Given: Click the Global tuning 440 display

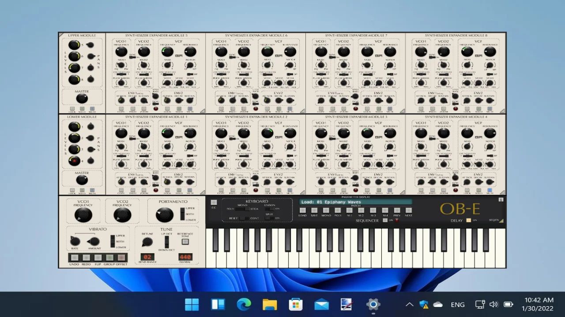Looking at the screenshot, I should [185, 257].
